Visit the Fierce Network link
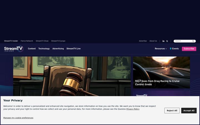Screen dimensions: 200x125 pyautogui.click(x=27, y=41)
